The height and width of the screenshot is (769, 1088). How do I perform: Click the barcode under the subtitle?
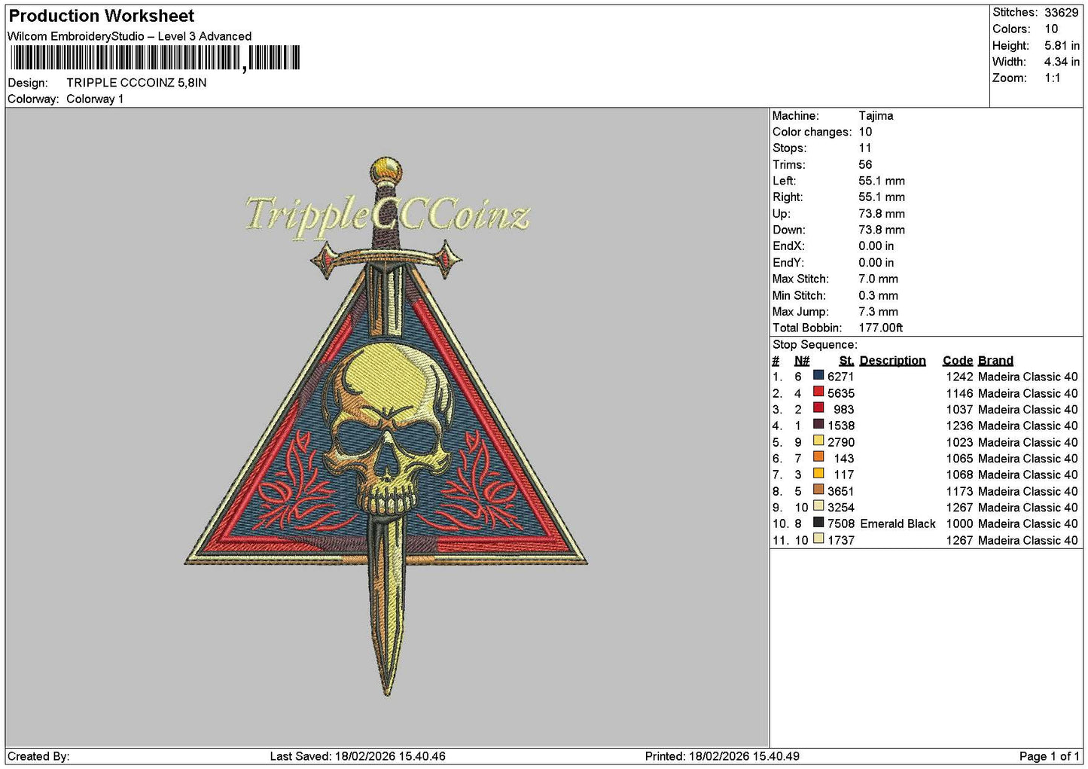(x=155, y=58)
